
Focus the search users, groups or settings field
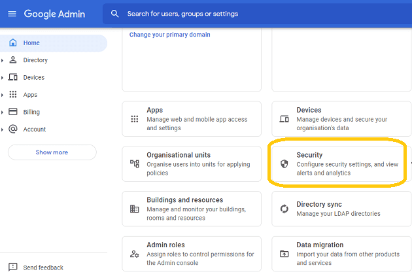point(258,14)
